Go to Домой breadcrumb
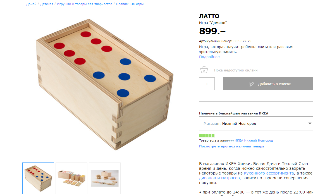 click(x=31, y=4)
